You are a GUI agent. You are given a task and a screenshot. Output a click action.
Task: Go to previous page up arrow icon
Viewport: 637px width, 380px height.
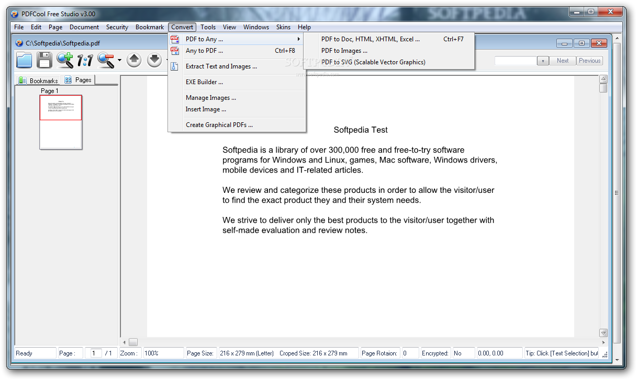pos(134,60)
